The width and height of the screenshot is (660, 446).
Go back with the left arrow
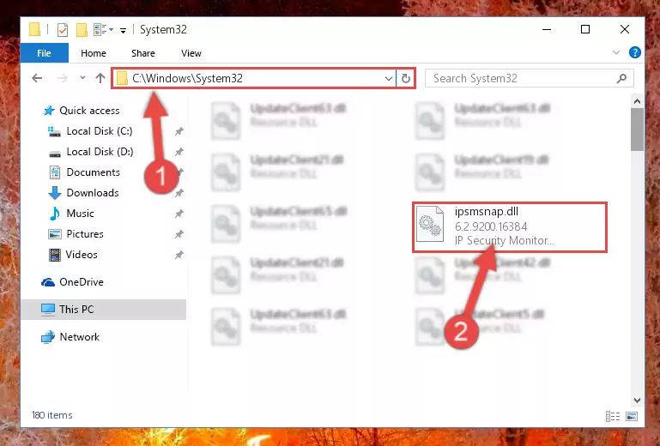click(37, 78)
